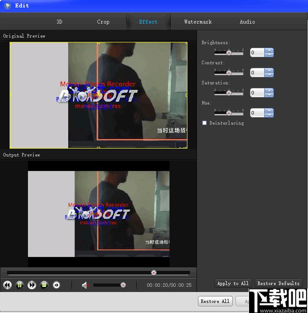This screenshot has width=308, height=313.
Task: Click the next frame button
Action: click(x=56, y=285)
